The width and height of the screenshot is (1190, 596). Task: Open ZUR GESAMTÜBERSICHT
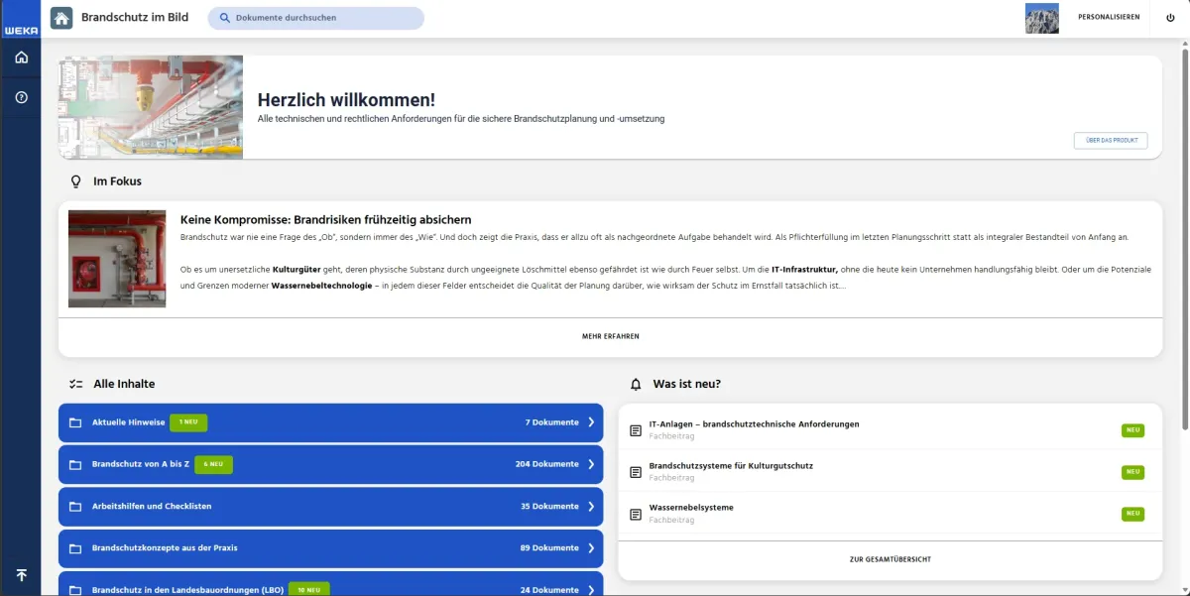pos(891,559)
